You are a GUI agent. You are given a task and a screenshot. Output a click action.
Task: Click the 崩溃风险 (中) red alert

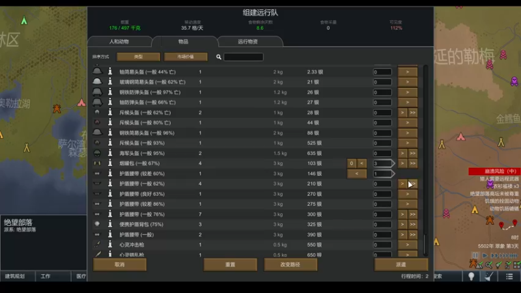[494, 171]
